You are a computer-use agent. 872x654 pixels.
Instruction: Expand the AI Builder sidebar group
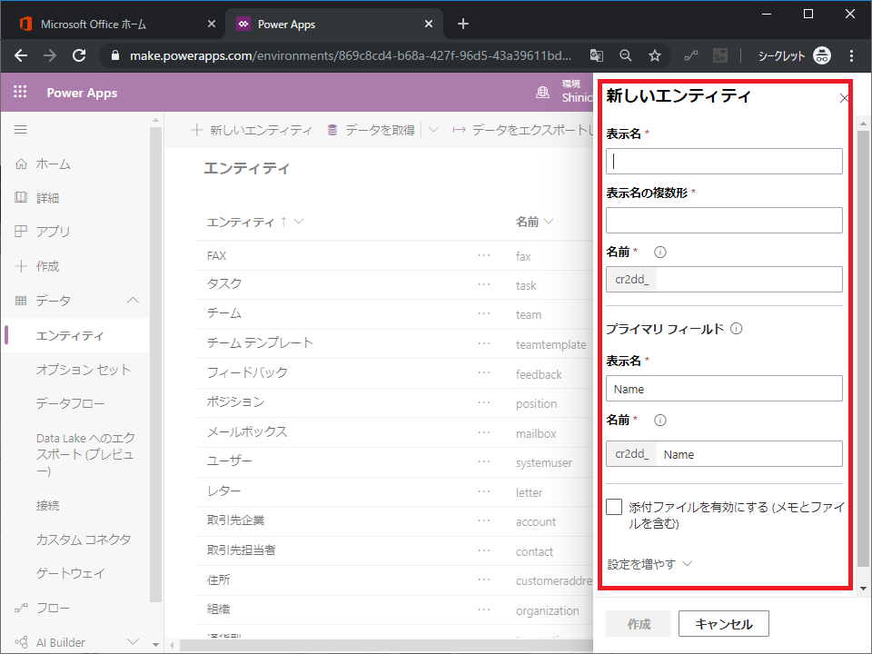point(133,642)
